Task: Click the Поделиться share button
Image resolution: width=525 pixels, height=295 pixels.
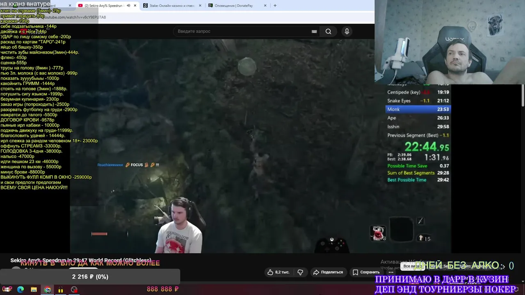Action: tap(328, 272)
